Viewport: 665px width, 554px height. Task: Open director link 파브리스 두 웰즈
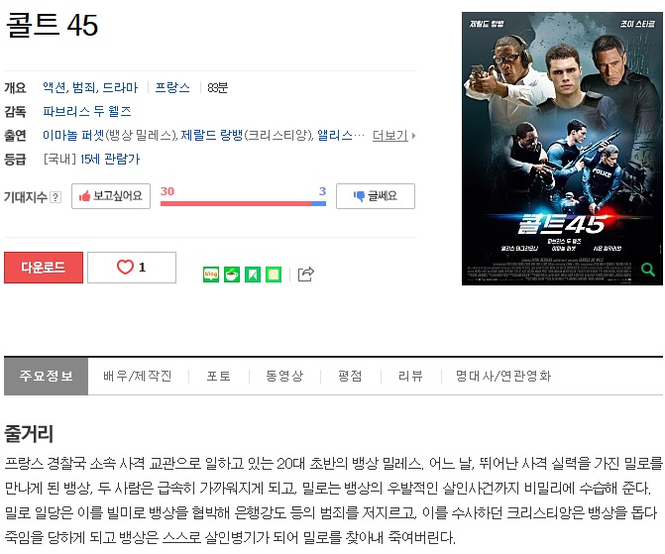coord(87,111)
